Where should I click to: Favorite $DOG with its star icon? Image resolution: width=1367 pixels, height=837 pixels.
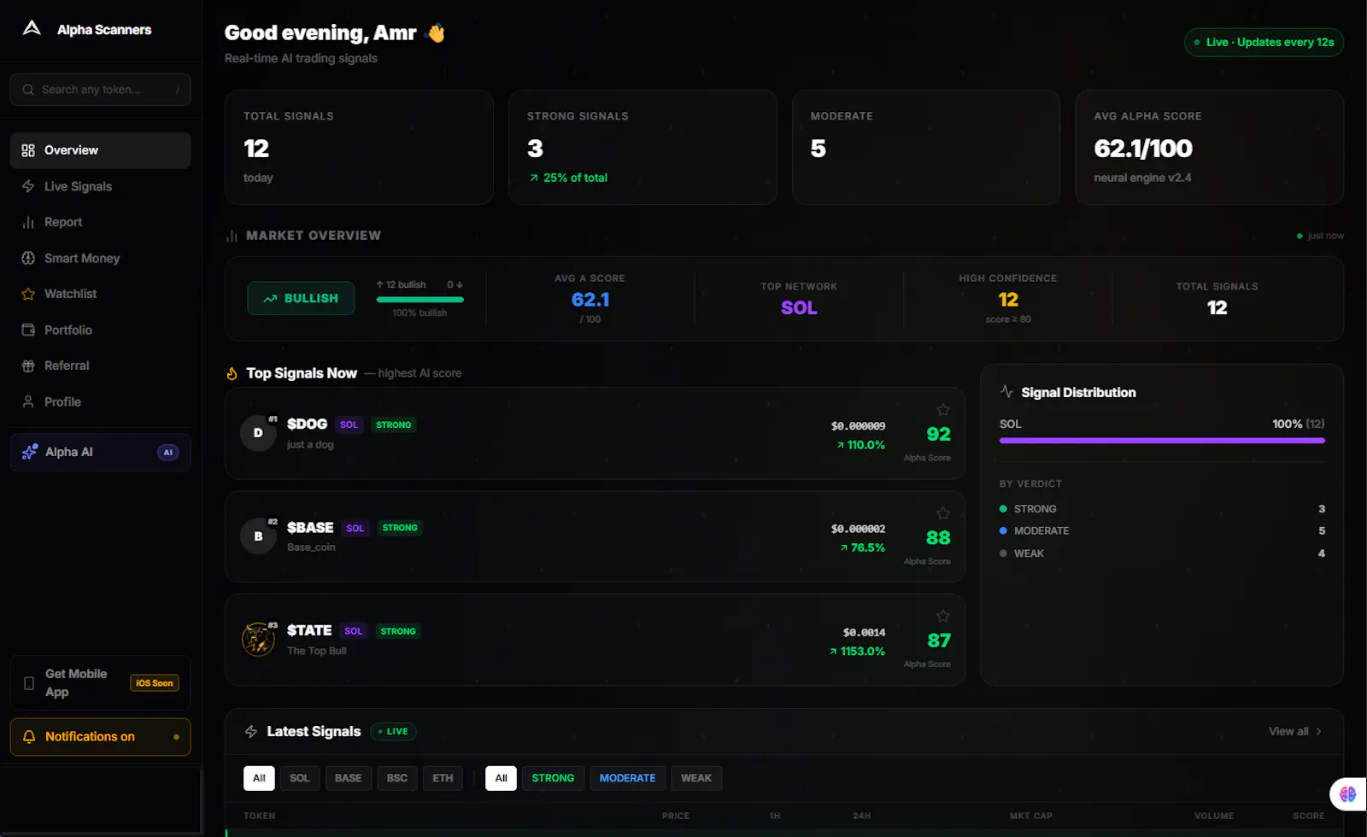tap(942, 410)
